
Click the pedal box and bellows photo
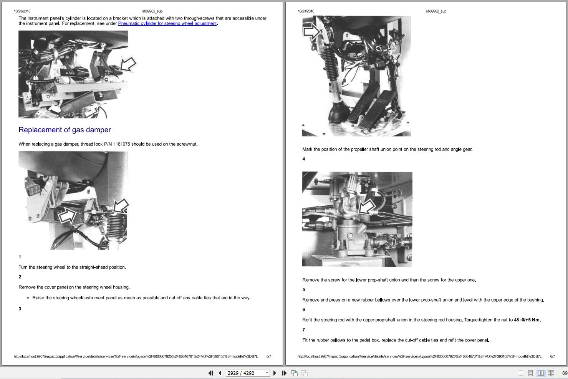pos(356,76)
